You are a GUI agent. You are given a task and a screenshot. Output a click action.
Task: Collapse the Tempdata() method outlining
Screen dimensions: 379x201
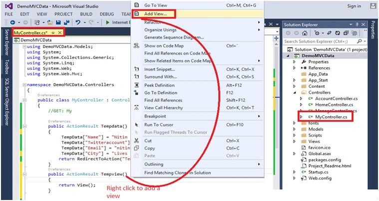(x=24, y=126)
